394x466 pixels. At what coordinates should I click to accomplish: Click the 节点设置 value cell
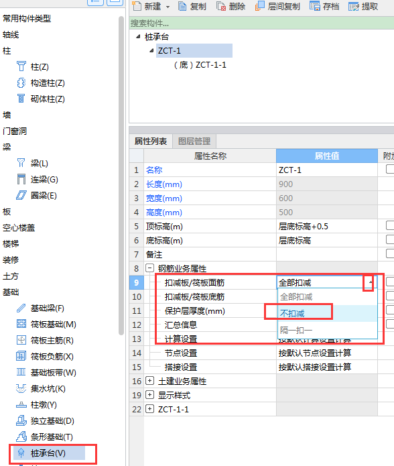[327, 353]
